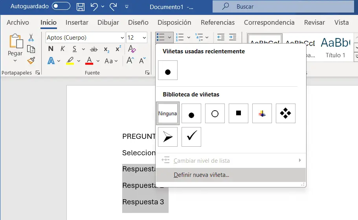Click the Increase font size icon
This screenshot has height=220, width=358.
pos(130,60)
